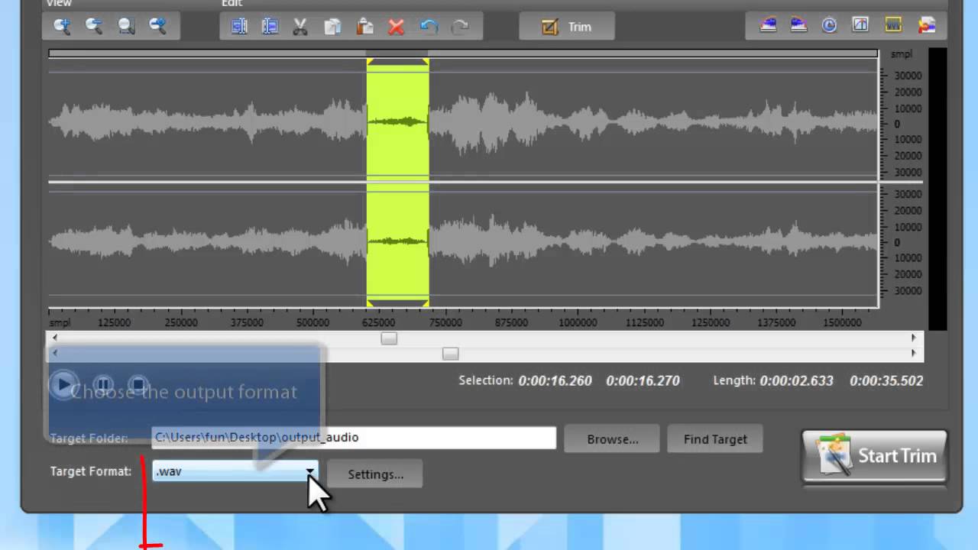Click the lower horizontal scrollbar thumb

coord(450,354)
